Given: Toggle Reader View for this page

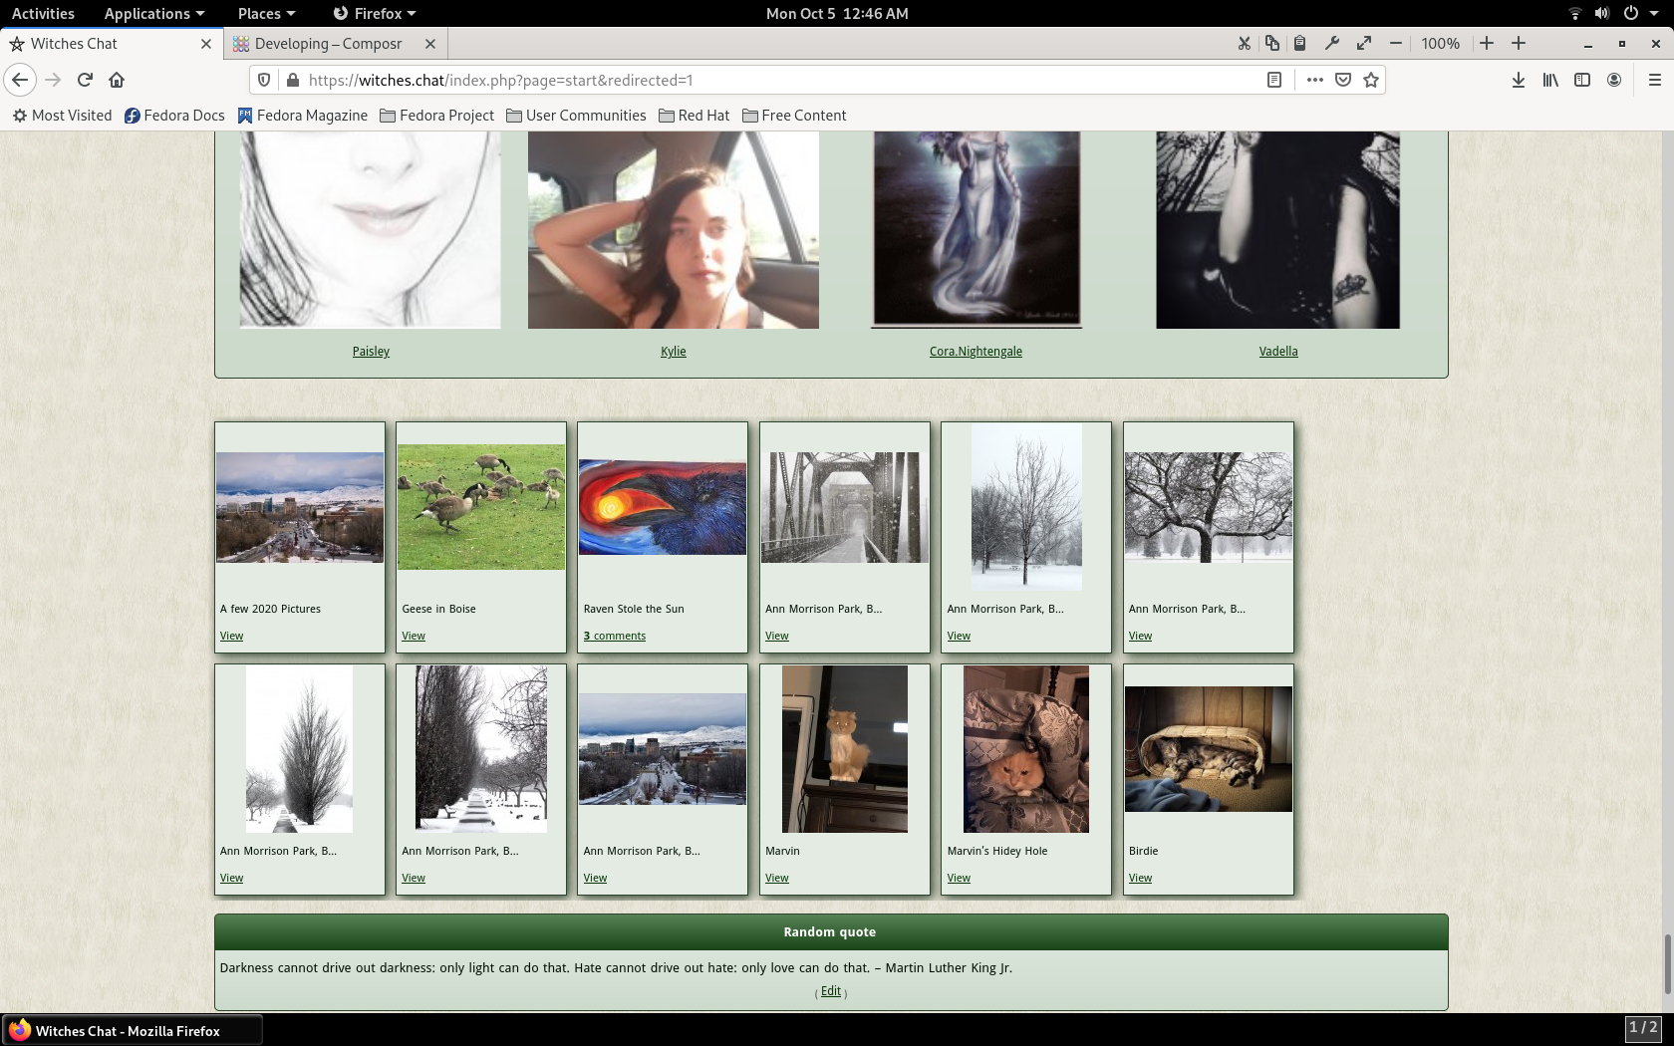Looking at the screenshot, I should coord(1274,80).
